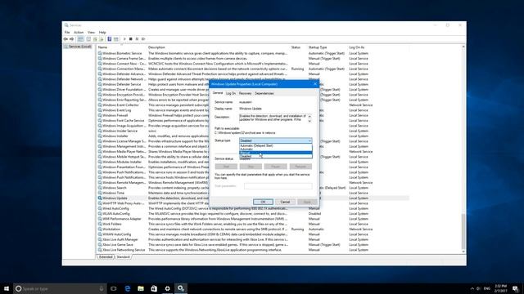Click the Restart Service toolbar icon

click(x=143, y=39)
